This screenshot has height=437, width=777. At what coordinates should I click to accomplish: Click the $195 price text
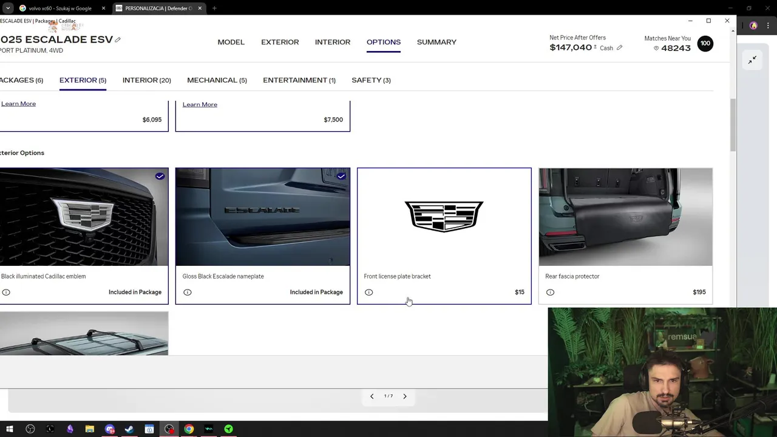[x=699, y=293]
